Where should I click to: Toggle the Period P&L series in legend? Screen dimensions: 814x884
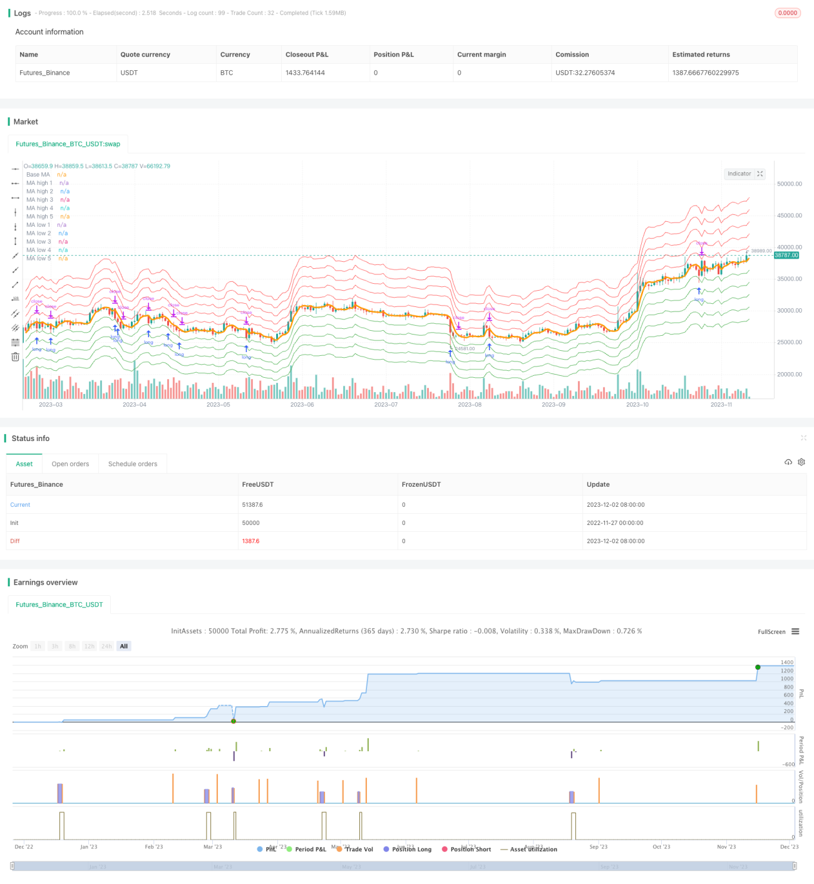pos(306,849)
